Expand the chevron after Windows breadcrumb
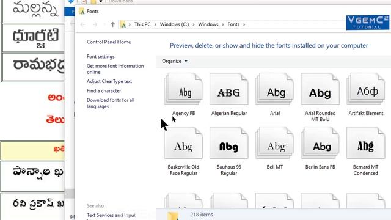 point(223,24)
